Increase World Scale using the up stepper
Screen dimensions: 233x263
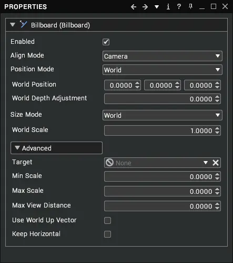217,128
